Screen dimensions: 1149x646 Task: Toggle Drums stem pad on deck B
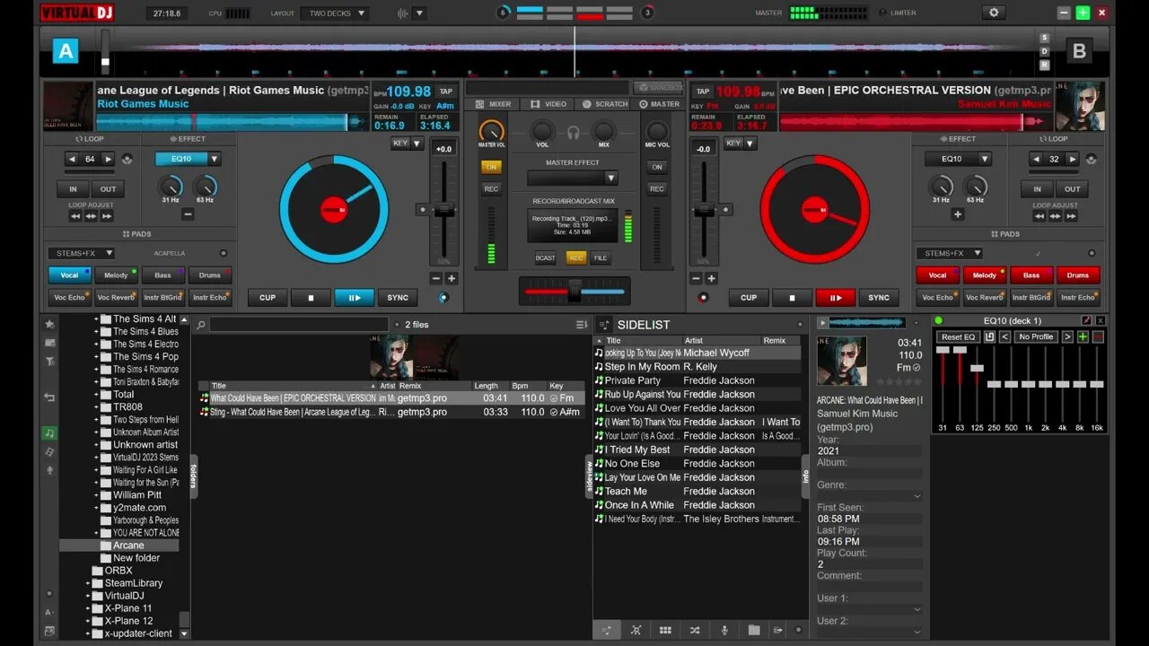click(x=1078, y=275)
